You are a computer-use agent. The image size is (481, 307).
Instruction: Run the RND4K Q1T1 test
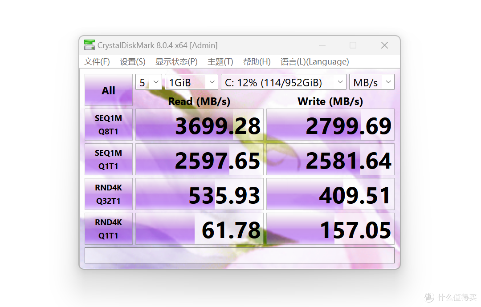click(109, 229)
